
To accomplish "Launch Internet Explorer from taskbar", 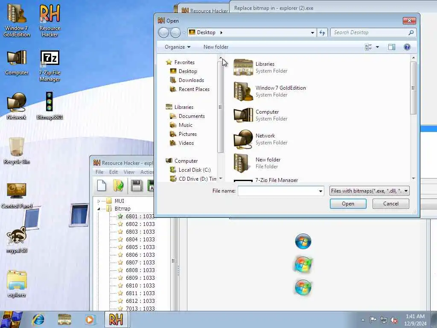I will click(x=38, y=319).
